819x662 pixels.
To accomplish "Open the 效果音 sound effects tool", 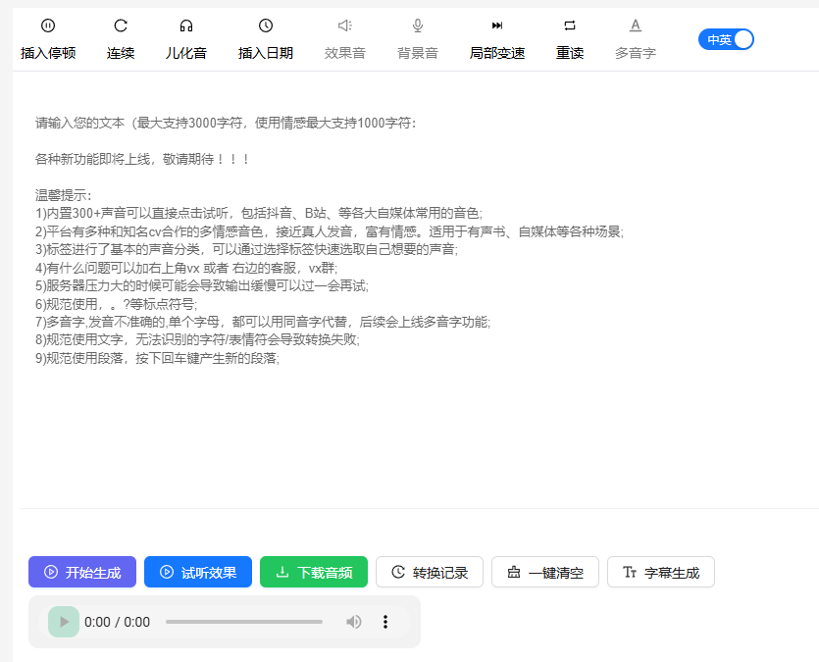I will tap(344, 39).
